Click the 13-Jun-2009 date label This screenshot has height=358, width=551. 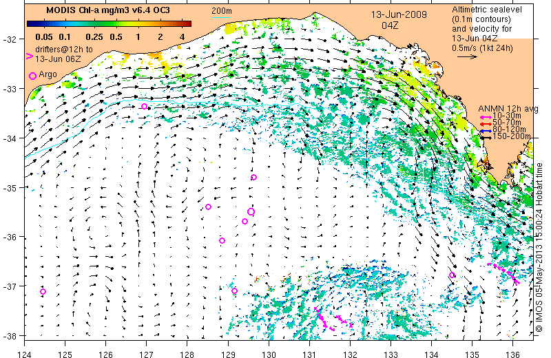click(x=399, y=14)
